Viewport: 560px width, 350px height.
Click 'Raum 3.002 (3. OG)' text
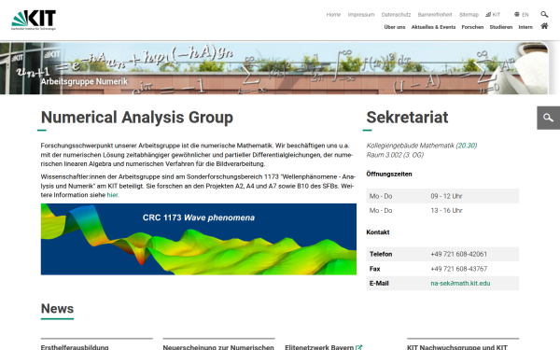click(395, 155)
